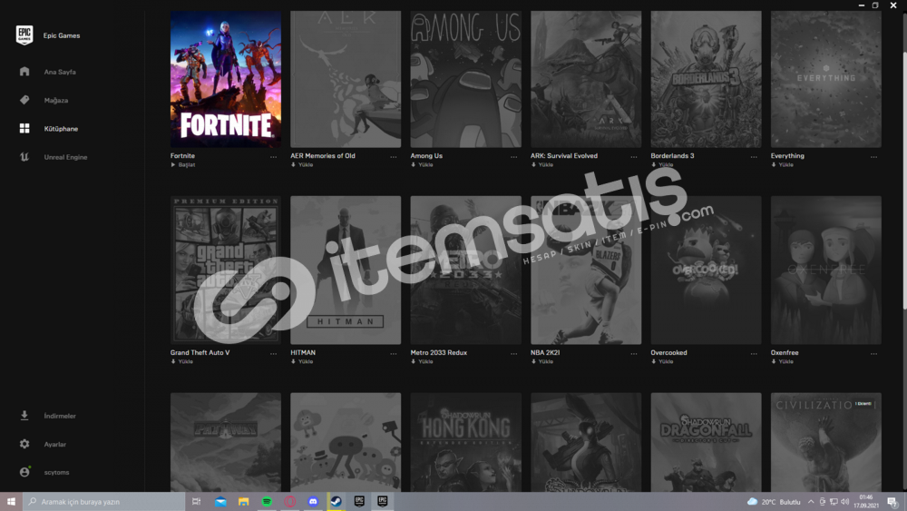Launch Fortnite with Başlat
Image resolution: width=907 pixels, height=511 pixels.
pyautogui.click(x=183, y=165)
